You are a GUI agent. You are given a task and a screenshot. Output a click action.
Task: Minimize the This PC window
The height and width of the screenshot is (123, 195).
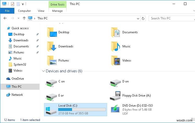pyautogui.click(x=174, y=4)
